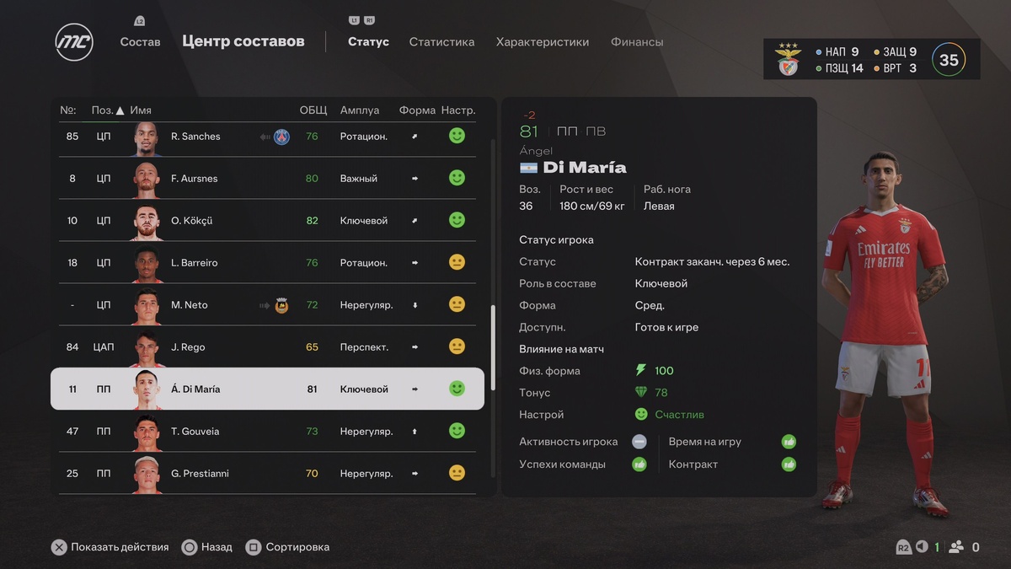Viewport: 1011px width, 569px height.
Task: Click the squad size 35 circle
Action: 949,60
